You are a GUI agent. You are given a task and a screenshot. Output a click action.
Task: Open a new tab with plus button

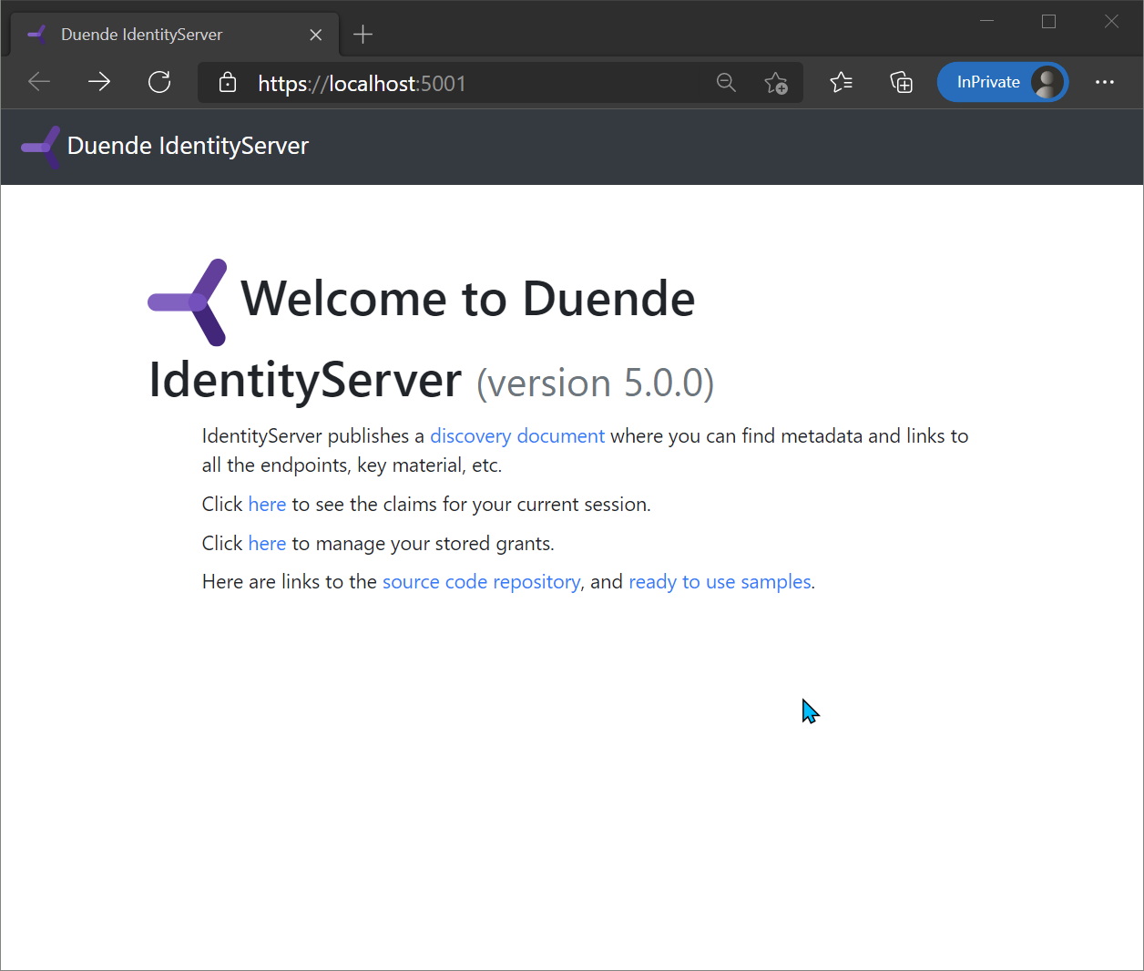pyautogui.click(x=363, y=35)
